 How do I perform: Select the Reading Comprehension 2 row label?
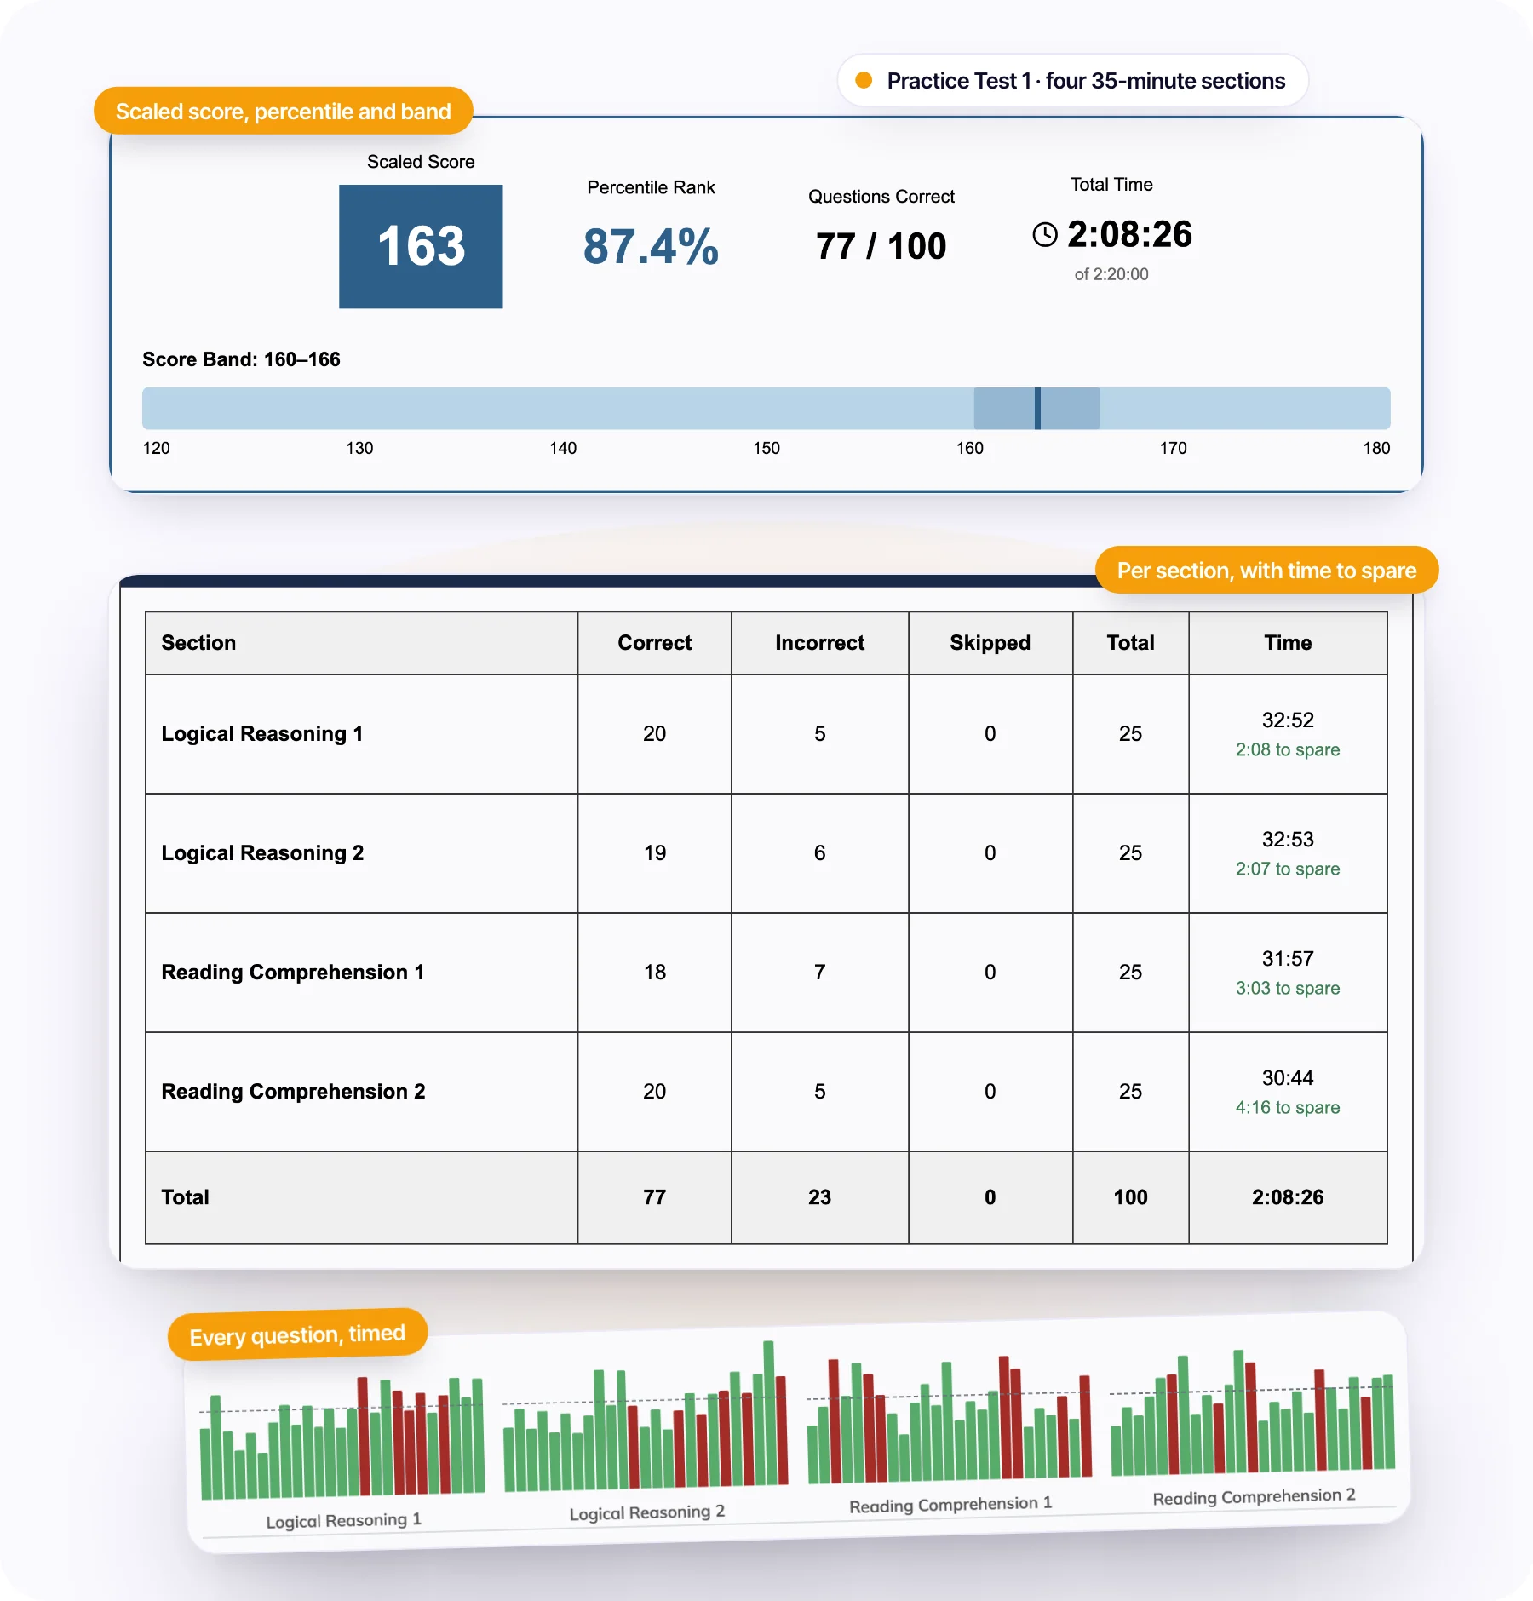pyautogui.click(x=293, y=1092)
